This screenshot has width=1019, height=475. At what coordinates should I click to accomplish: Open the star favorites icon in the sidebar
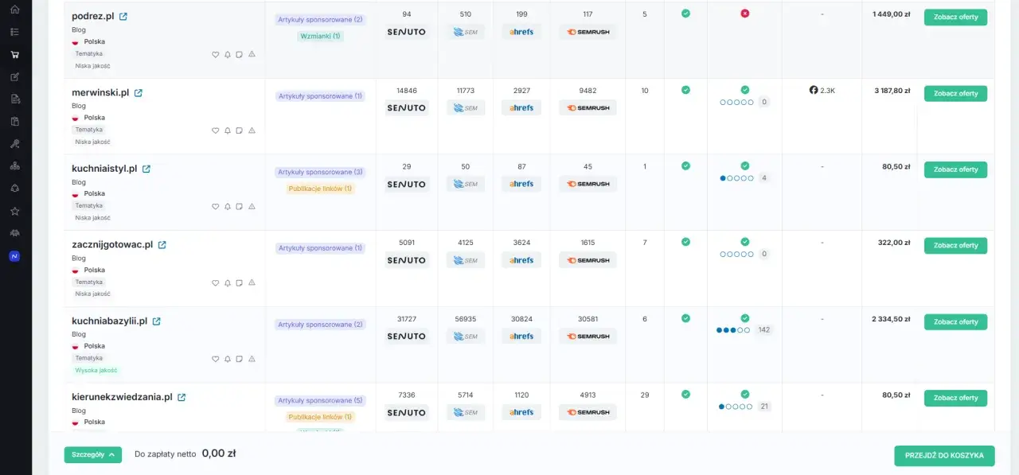pyautogui.click(x=14, y=211)
